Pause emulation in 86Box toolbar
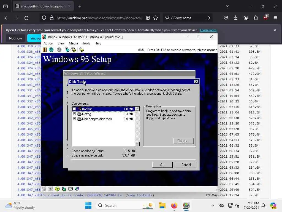This screenshot has width=282, height=212. click(45, 50)
